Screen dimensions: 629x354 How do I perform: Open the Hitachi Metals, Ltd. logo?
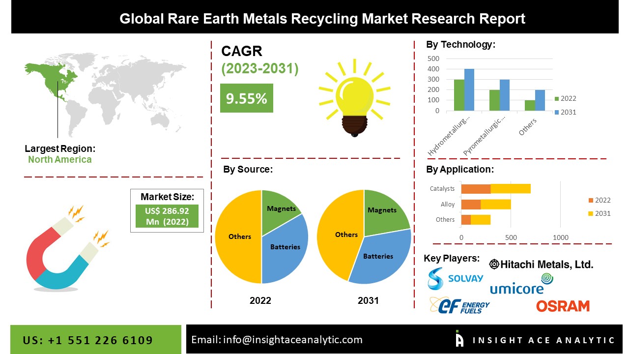(x=541, y=264)
